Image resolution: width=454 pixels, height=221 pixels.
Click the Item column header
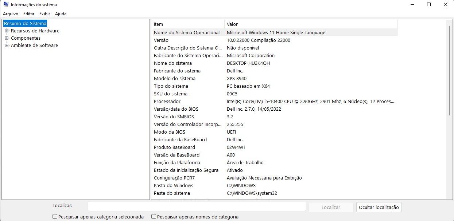click(x=188, y=24)
